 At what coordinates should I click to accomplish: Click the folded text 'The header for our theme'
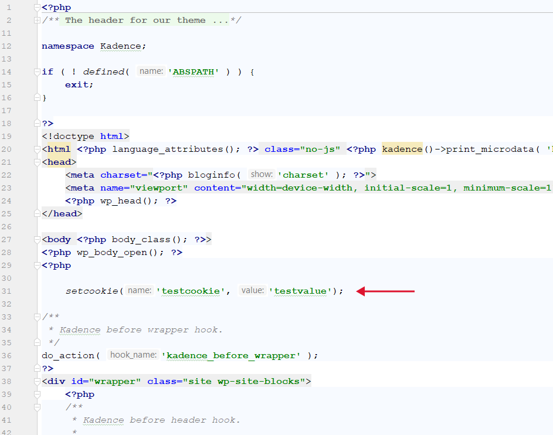[135, 21]
